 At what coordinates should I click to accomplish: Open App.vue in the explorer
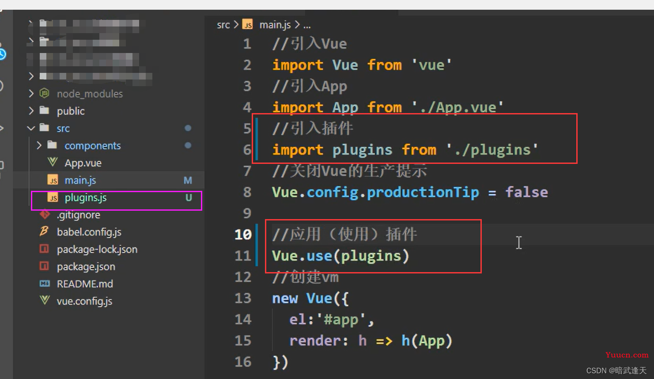83,163
